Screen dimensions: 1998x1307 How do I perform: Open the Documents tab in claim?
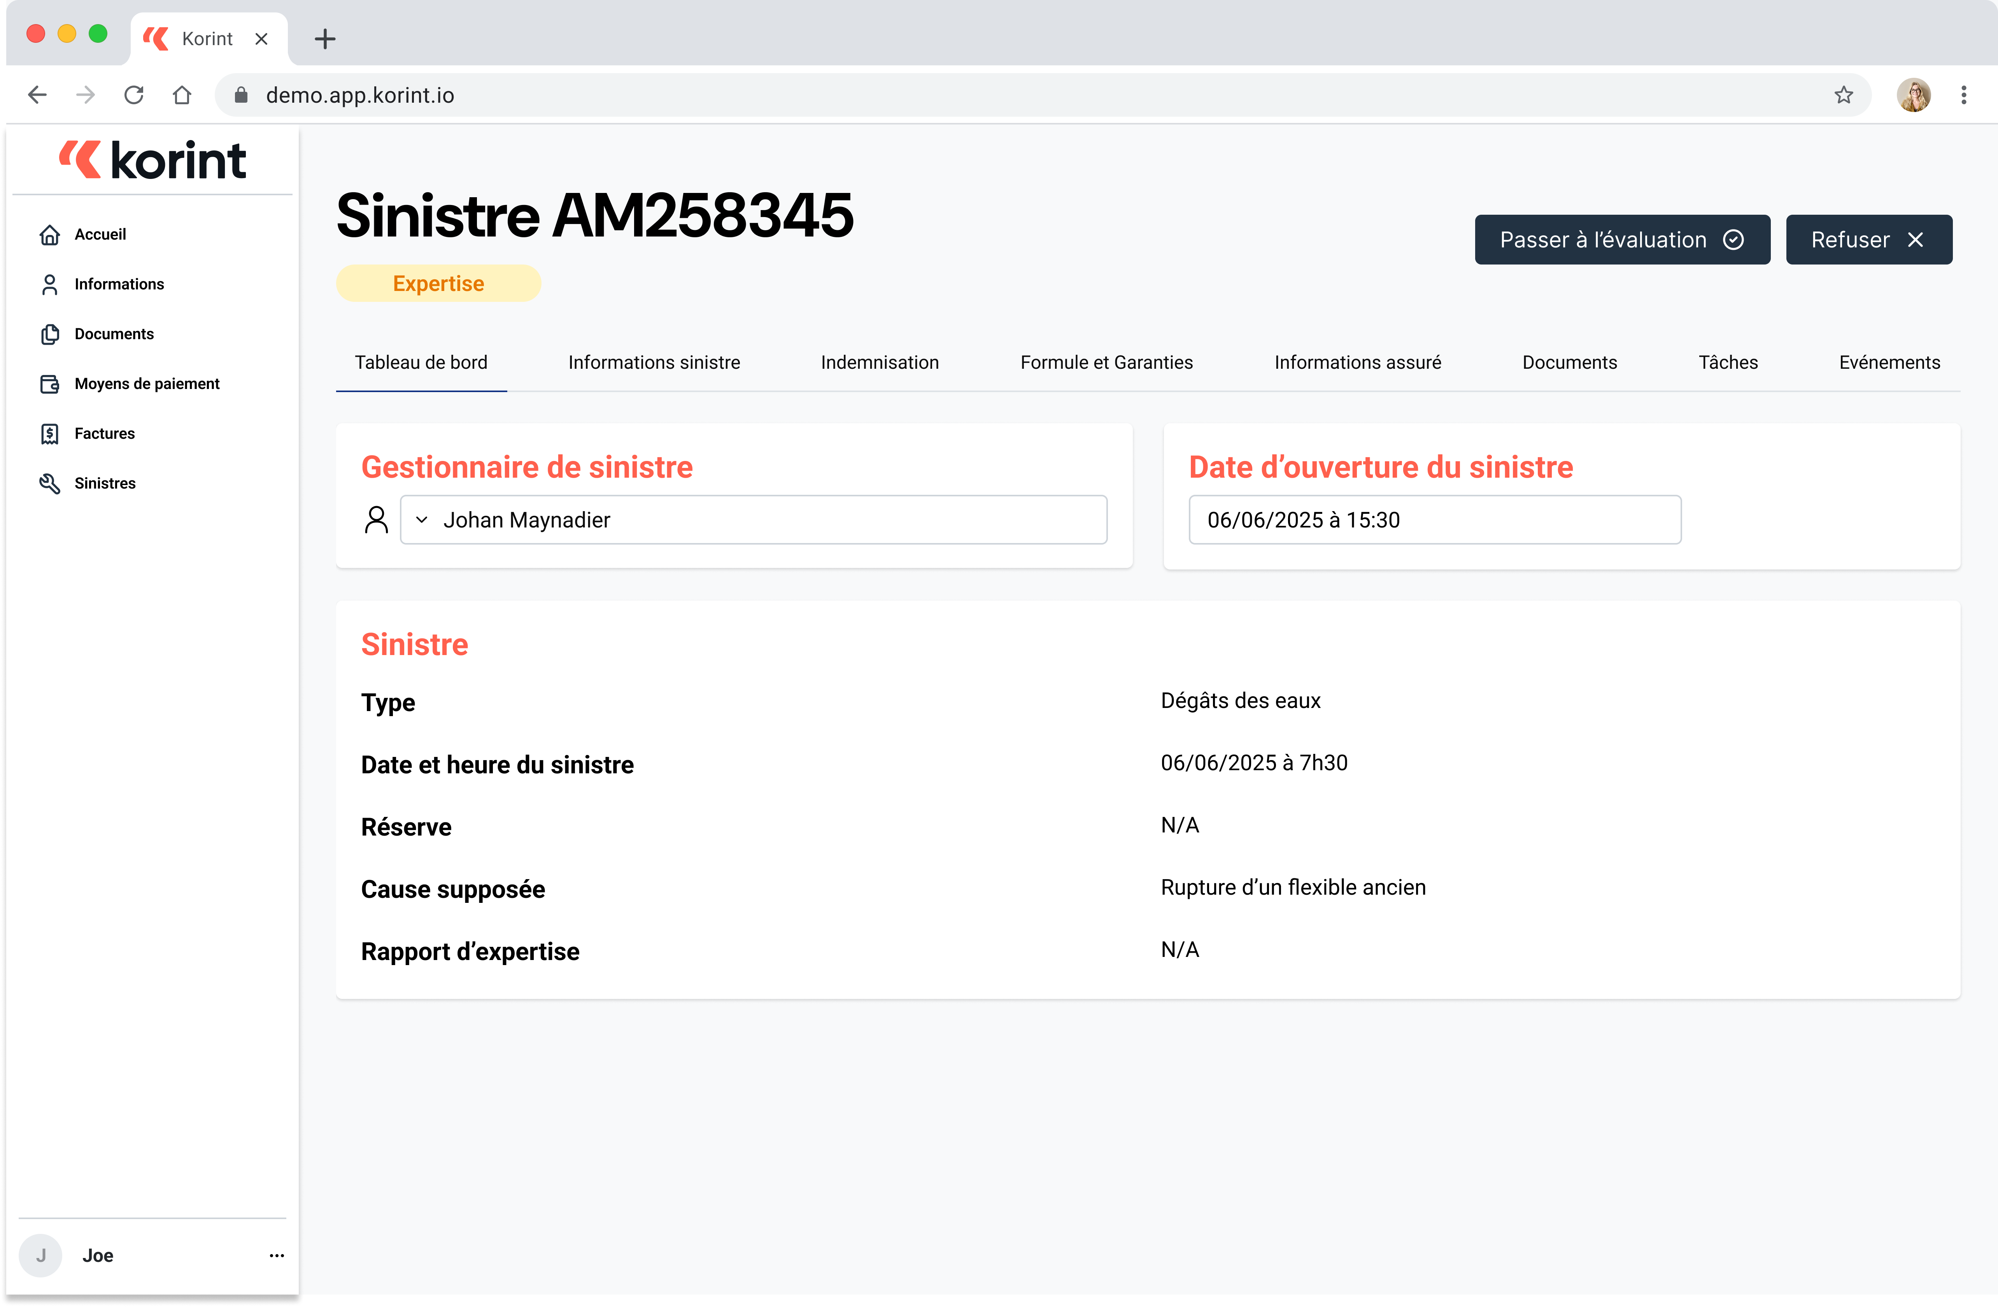click(x=1569, y=363)
